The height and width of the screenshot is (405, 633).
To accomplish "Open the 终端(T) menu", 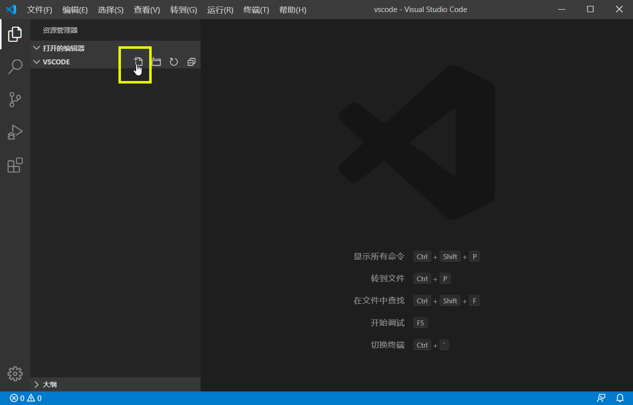I will tap(256, 10).
